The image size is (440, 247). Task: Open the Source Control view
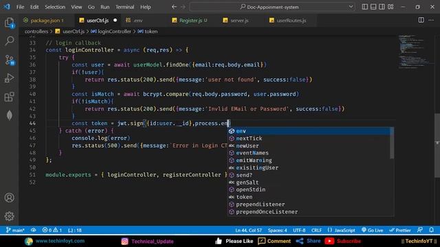[x=10, y=60]
